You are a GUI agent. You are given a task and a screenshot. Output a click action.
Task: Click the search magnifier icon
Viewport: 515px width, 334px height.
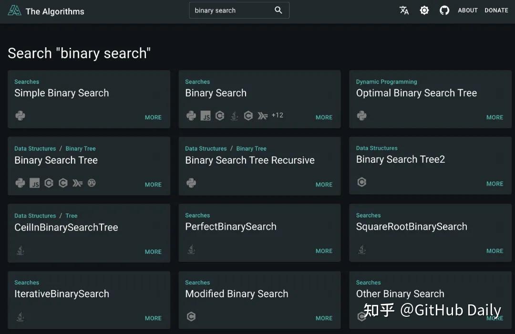278,10
